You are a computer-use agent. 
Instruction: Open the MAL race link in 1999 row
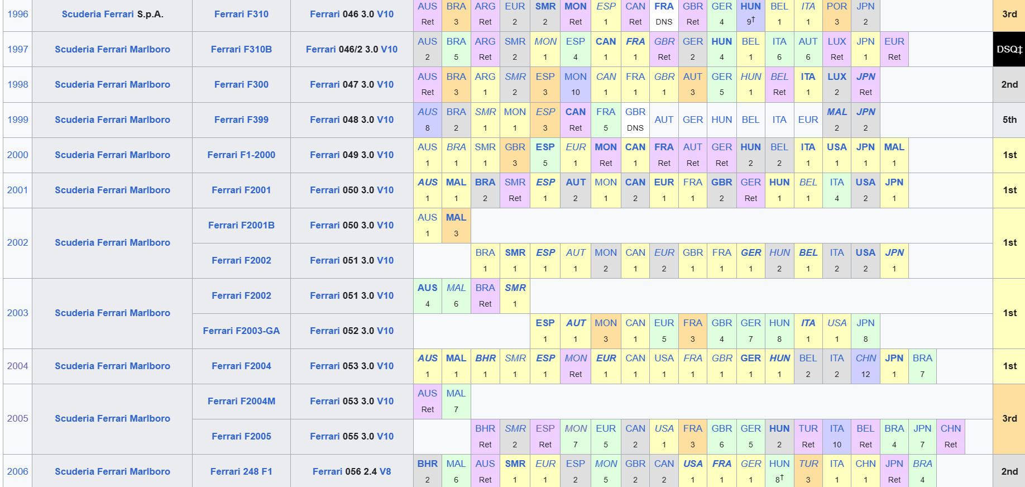tap(836, 112)
